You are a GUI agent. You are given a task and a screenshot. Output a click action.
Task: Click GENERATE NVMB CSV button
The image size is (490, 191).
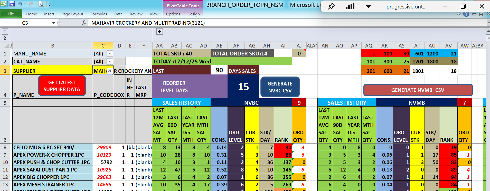pyautogui.click(x=418, y=90)
